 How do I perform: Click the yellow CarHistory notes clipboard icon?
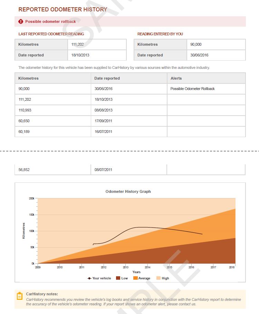pyautogui.click(x=20, y=296)
